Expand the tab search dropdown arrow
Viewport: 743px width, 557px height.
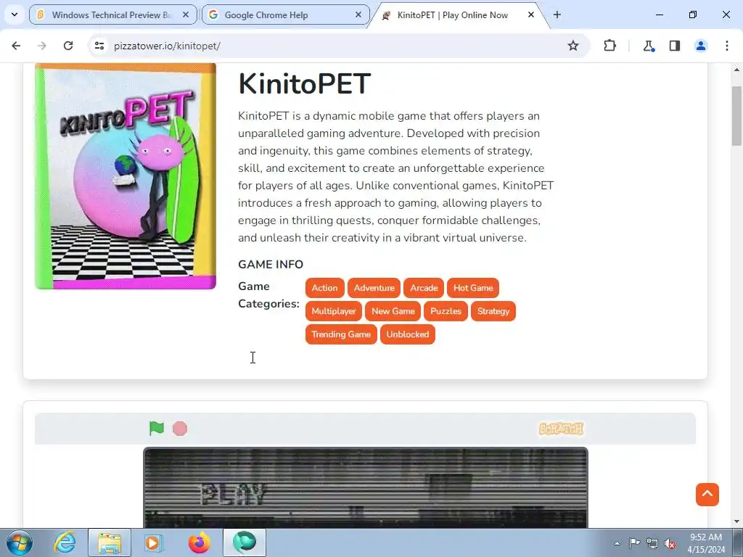(15, 15)
